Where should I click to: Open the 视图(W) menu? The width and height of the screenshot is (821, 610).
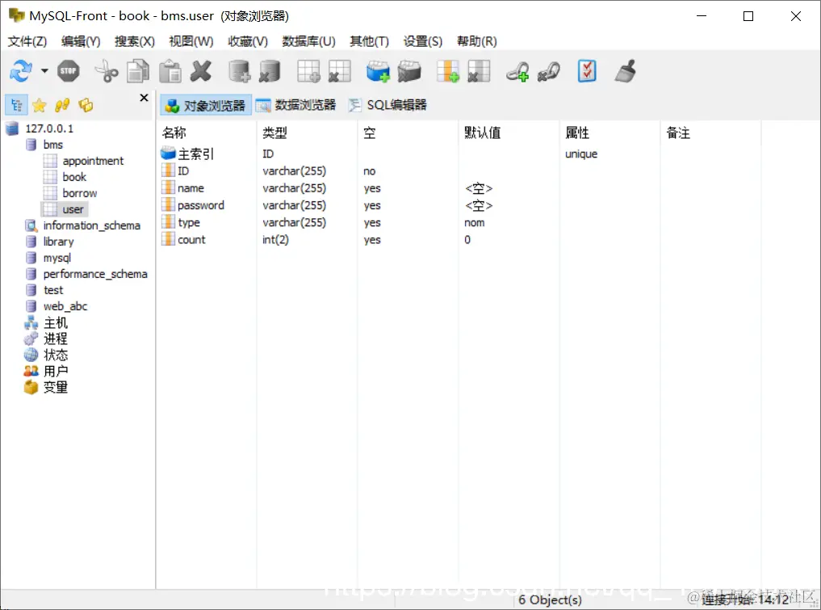point(191,41)
